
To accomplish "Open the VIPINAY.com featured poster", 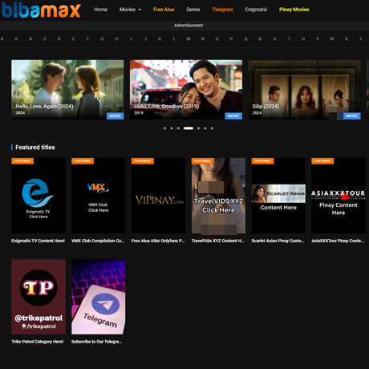I will 158,196.
